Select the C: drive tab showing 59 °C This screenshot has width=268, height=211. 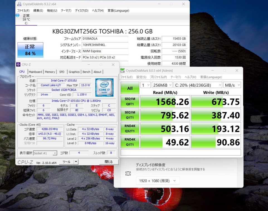[x=26, y=19]
